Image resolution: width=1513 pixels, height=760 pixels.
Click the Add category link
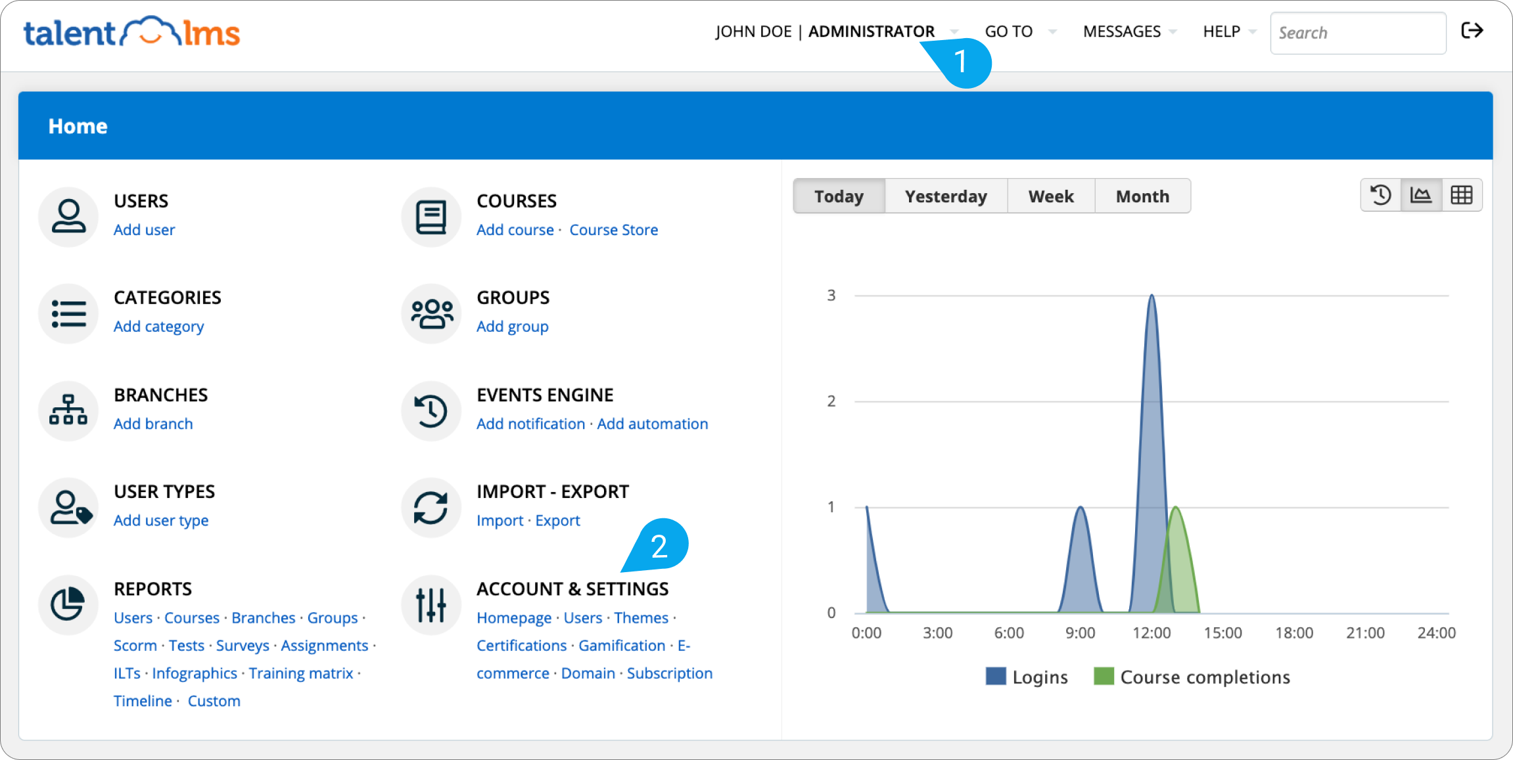pos(158,326)
